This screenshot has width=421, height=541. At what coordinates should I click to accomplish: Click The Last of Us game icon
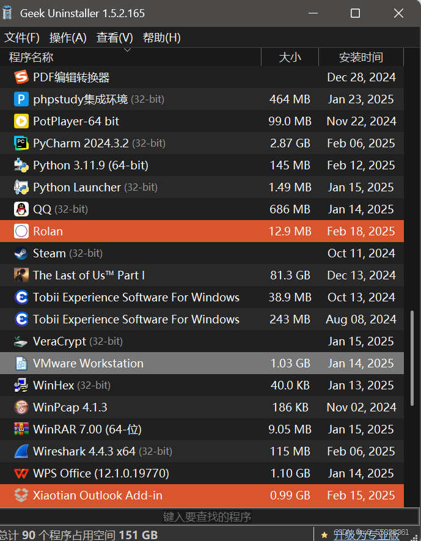click(21, 275)
